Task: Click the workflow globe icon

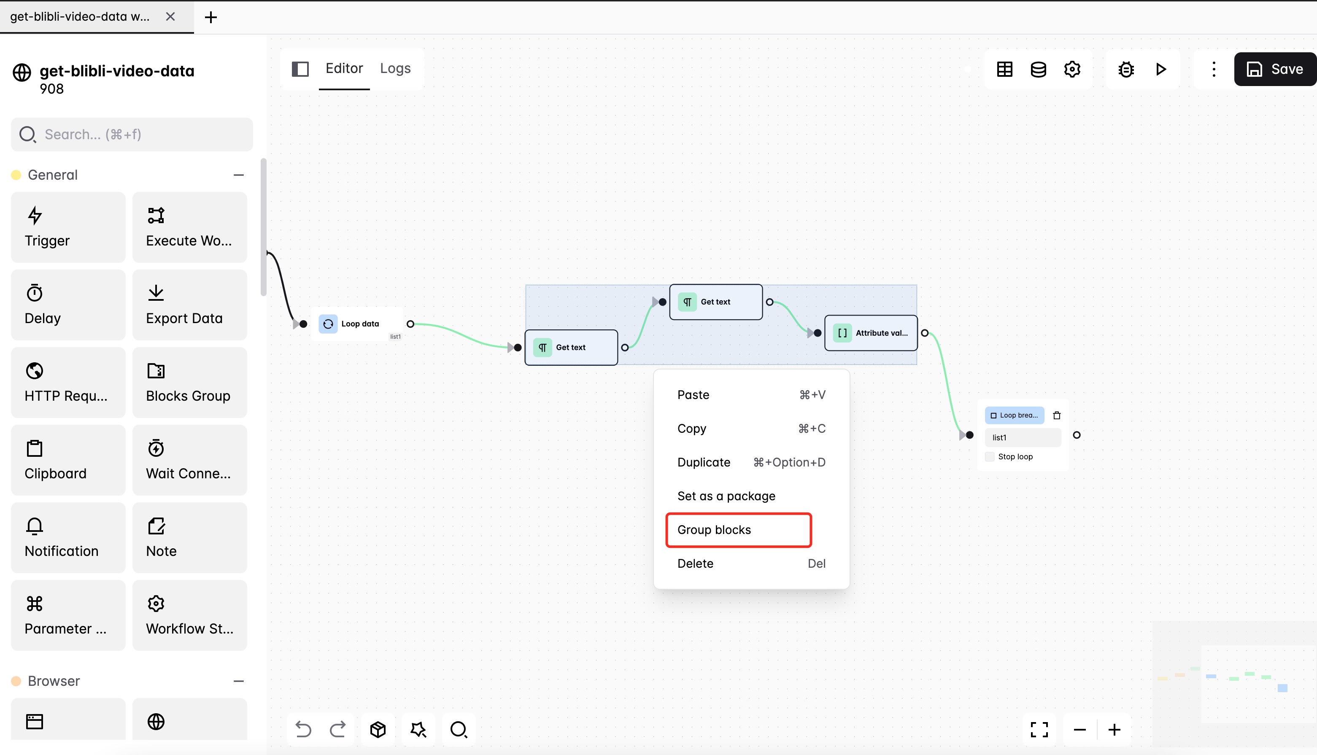Action: coord(22,72)
